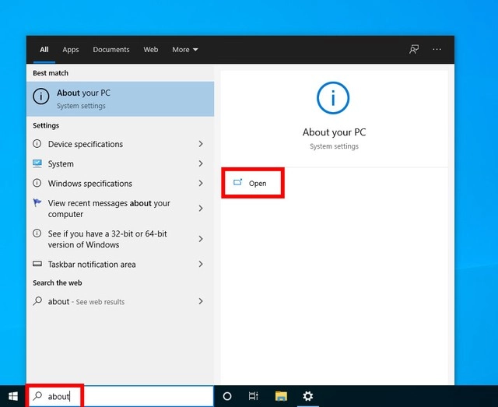The height and width of the screenshot is (407, 498).
Task: Open Task View from the taskbar
Action: click(x=254, y=396)
